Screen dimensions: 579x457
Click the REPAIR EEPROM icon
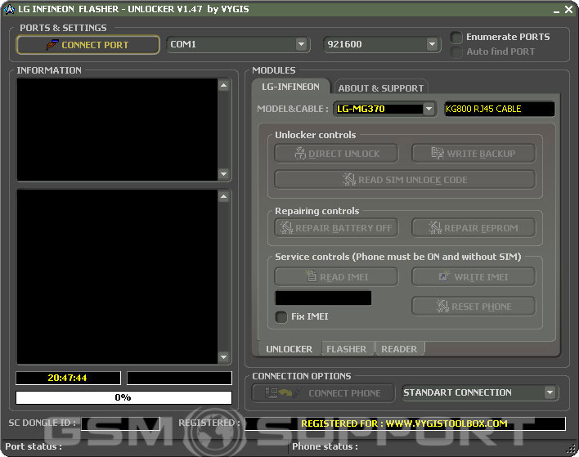point(435,227)
